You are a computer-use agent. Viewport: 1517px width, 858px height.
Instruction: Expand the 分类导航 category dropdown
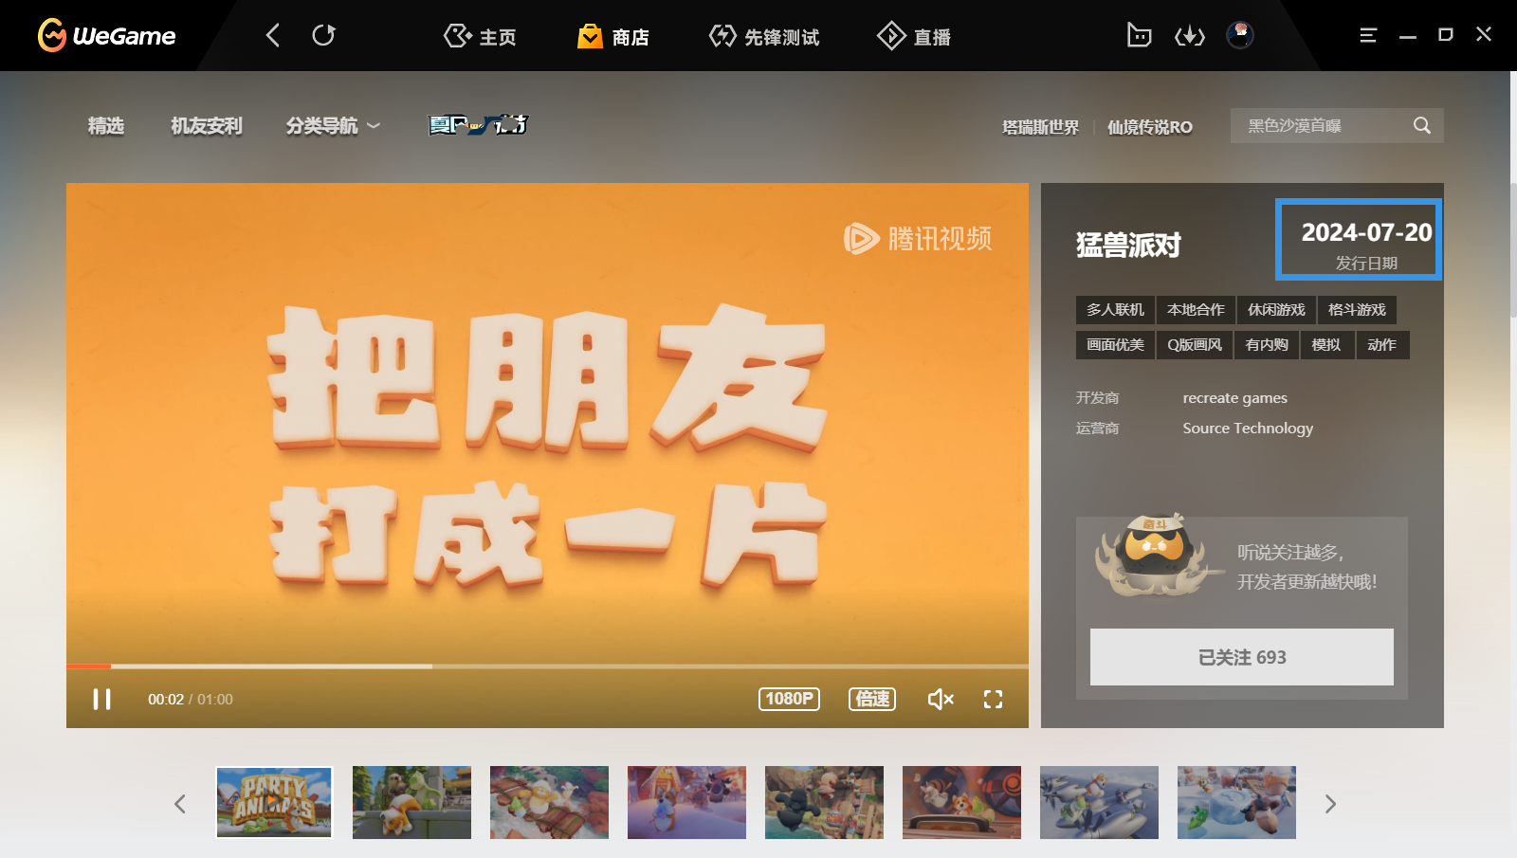pos(333,125)
